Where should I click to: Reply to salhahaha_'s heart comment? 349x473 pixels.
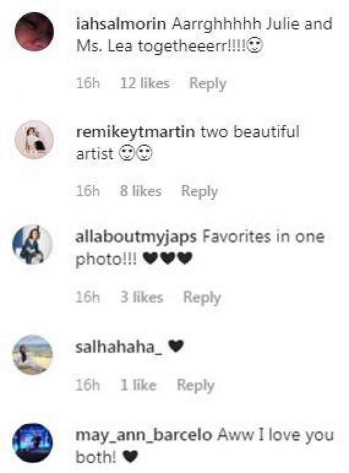pyautogui.click(x=195, y=385)
